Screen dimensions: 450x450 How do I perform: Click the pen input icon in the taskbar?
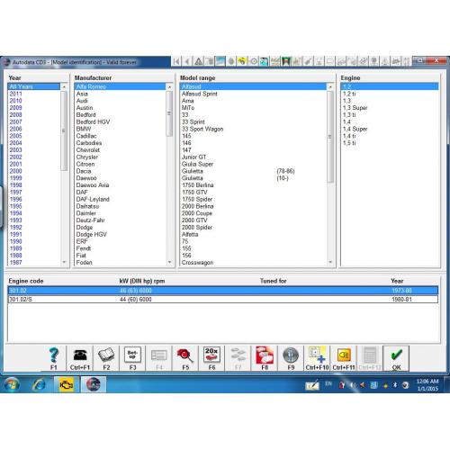(312, 385)
